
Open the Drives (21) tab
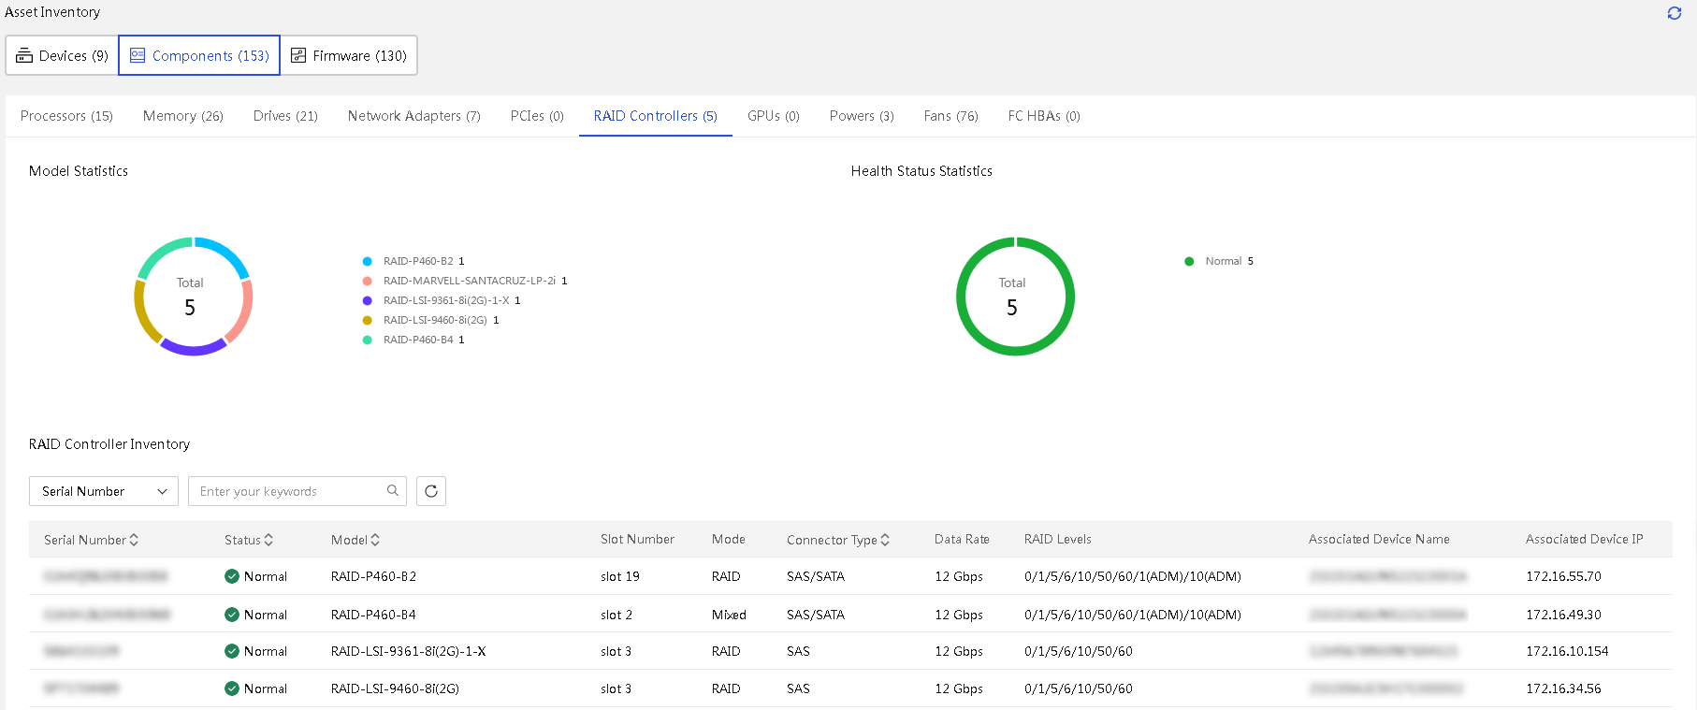click(285, 116)
